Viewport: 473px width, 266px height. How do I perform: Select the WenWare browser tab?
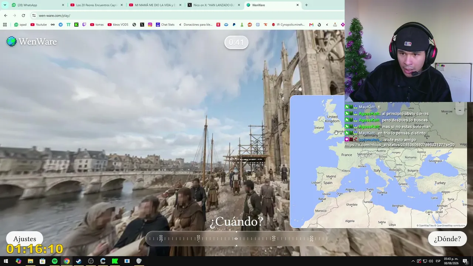point(273,5)
